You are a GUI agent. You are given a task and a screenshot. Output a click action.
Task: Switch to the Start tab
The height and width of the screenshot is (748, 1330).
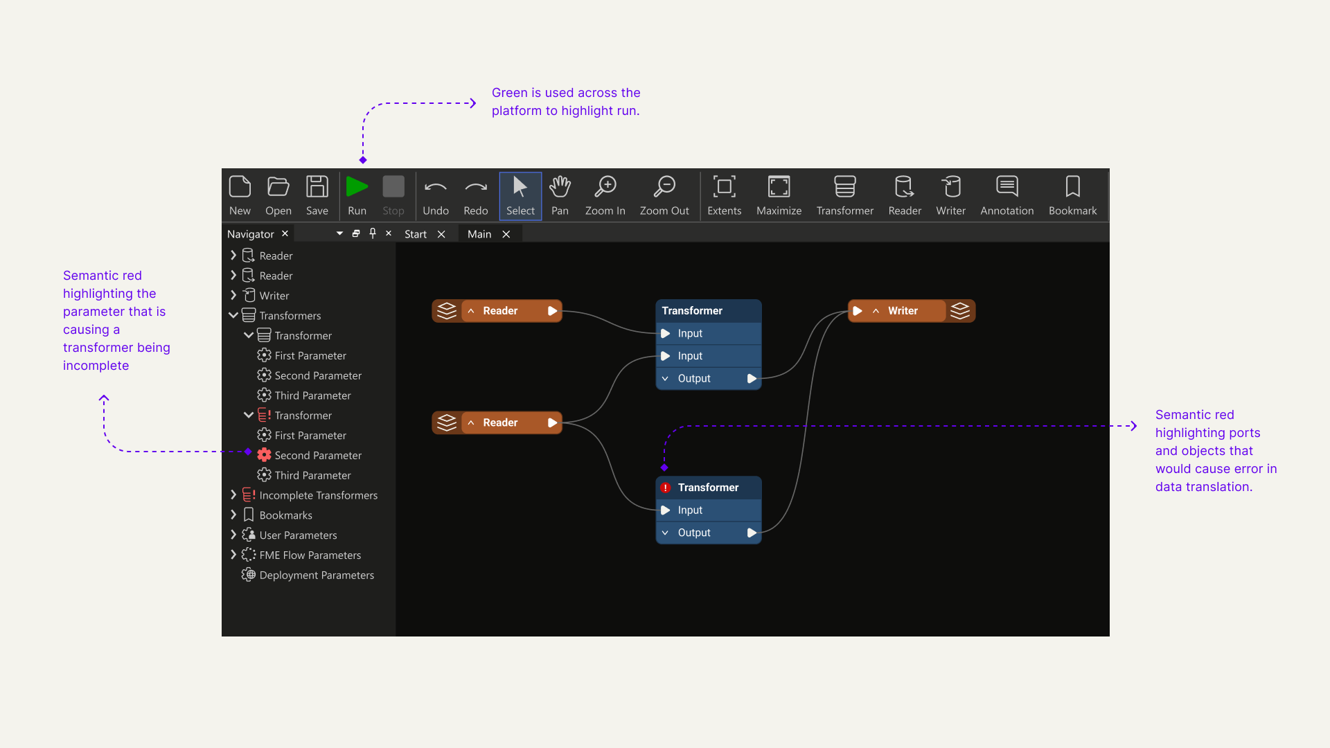(x=416, y=234)
